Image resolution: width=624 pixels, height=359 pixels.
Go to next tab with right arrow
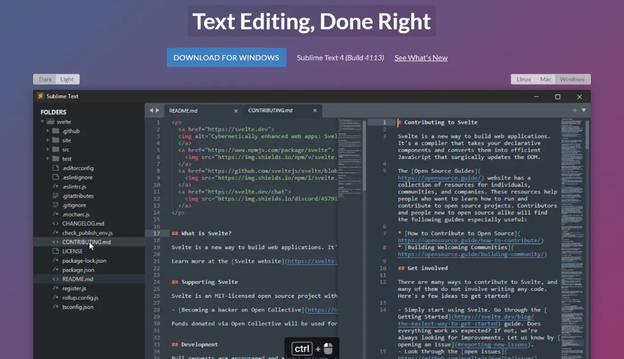(158, 110)
